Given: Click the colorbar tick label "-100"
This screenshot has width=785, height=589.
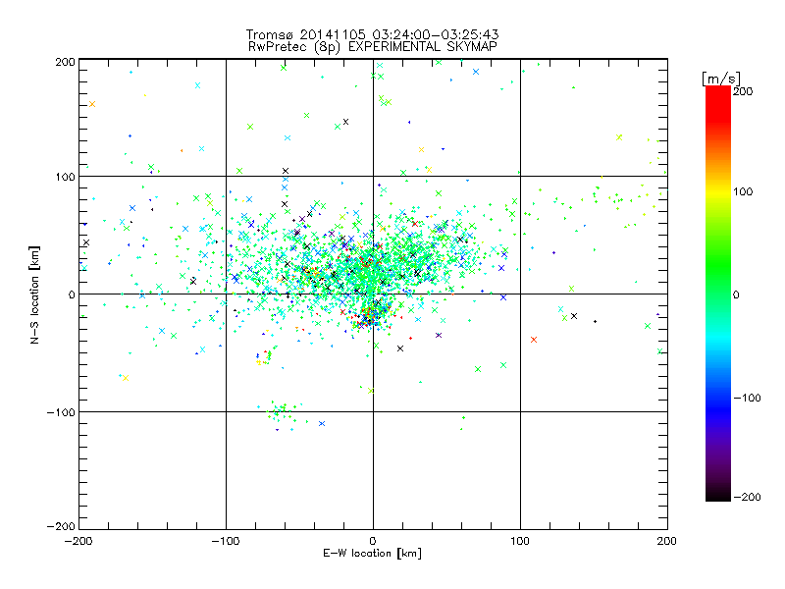Looking at the screenshot, I should (747, 398).
